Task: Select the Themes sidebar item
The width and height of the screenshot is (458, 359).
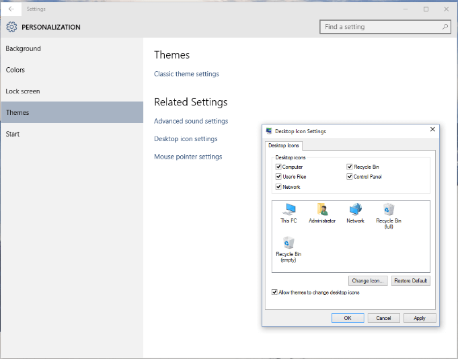Action: tap(72, 112)
